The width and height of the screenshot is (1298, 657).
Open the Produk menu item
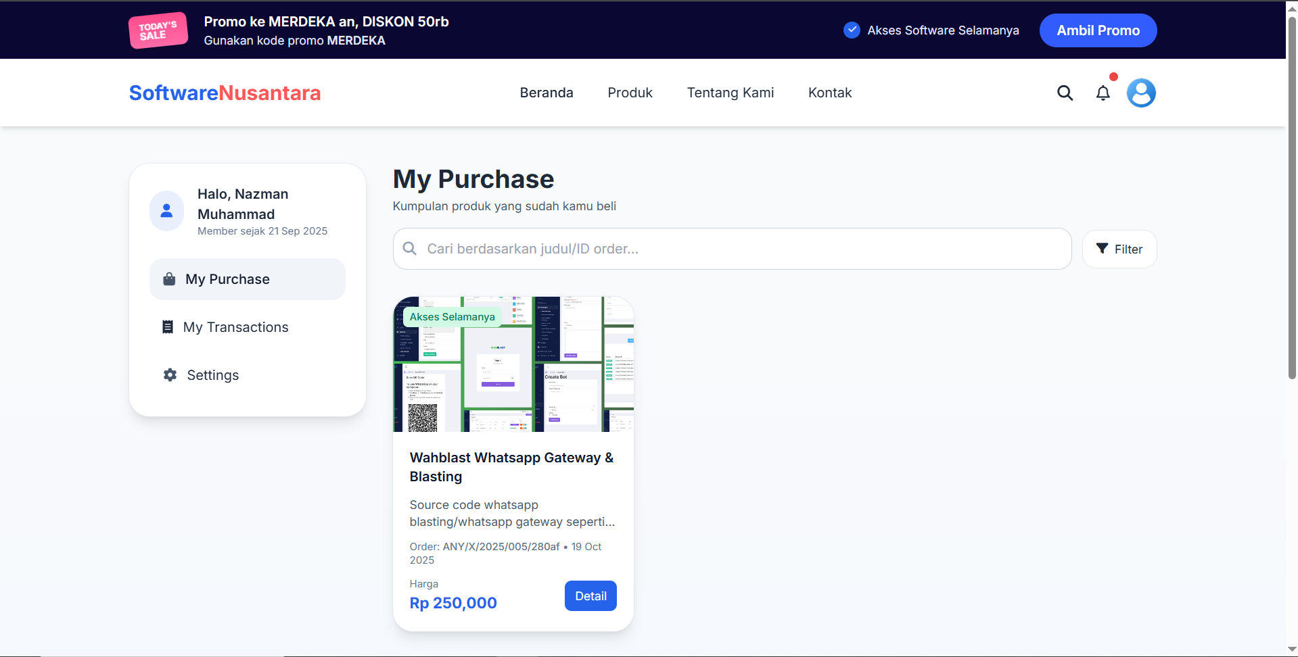(630, 93)
